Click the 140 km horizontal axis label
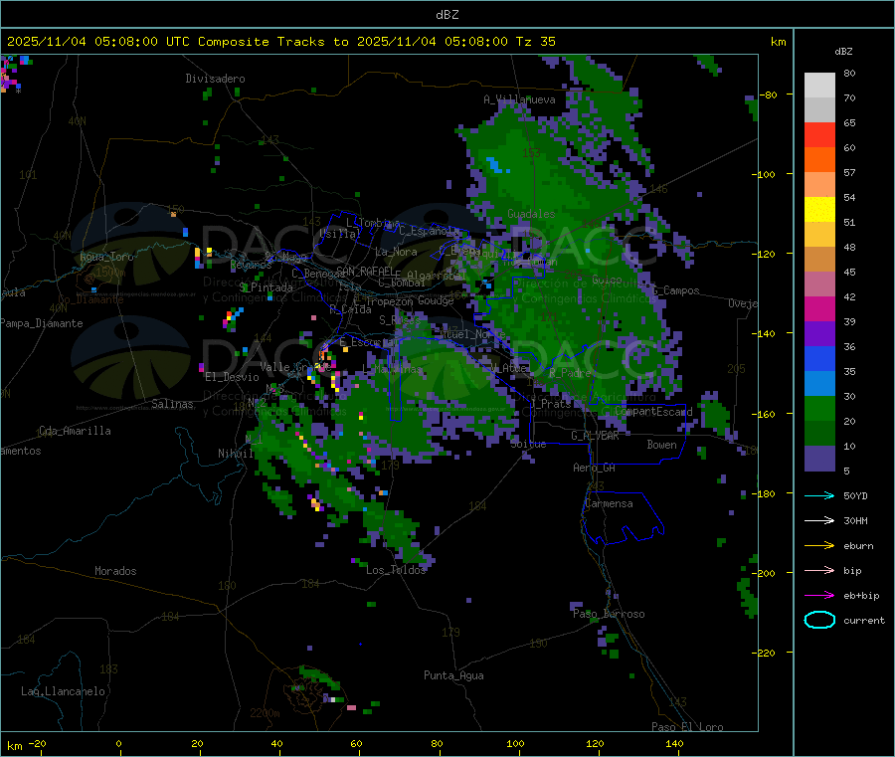Screen dimensions: 895x757 pyautogui.click(x=674, y=744)
